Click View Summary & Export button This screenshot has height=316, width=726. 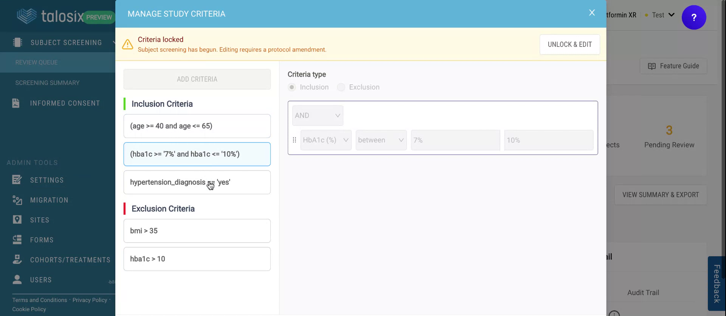tap(660, 195)
